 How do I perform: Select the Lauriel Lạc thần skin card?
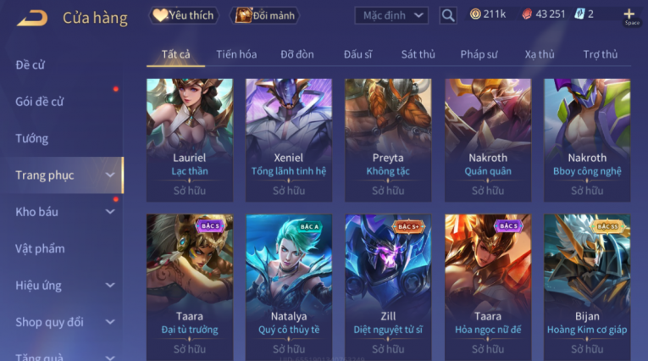coord(190,140)
